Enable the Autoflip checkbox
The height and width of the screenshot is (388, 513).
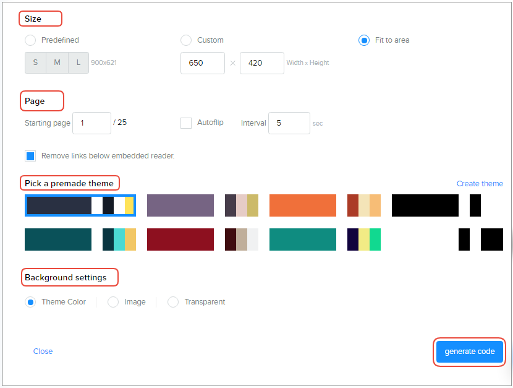186,123
